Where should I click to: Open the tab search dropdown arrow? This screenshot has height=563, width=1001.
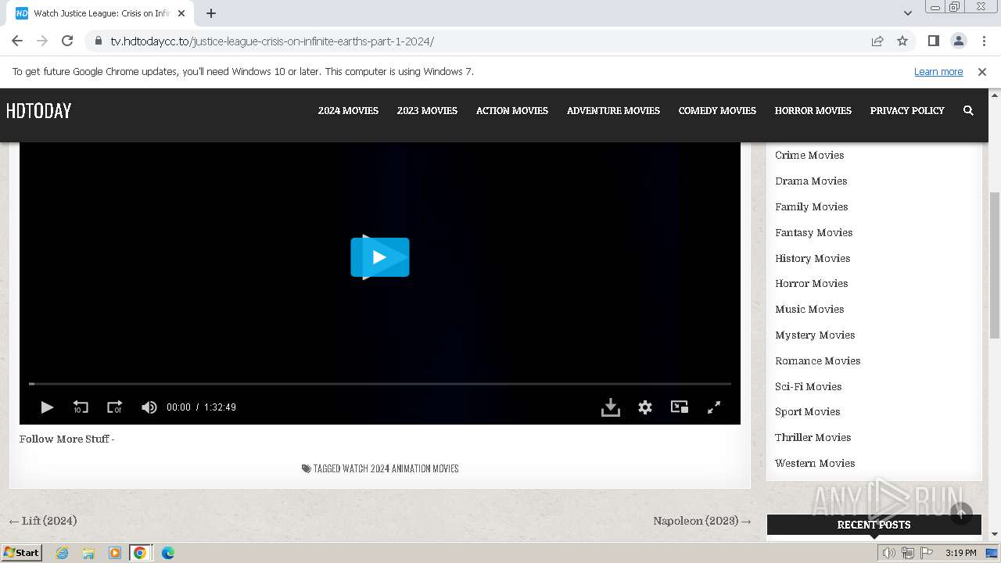tap(908, 13)
